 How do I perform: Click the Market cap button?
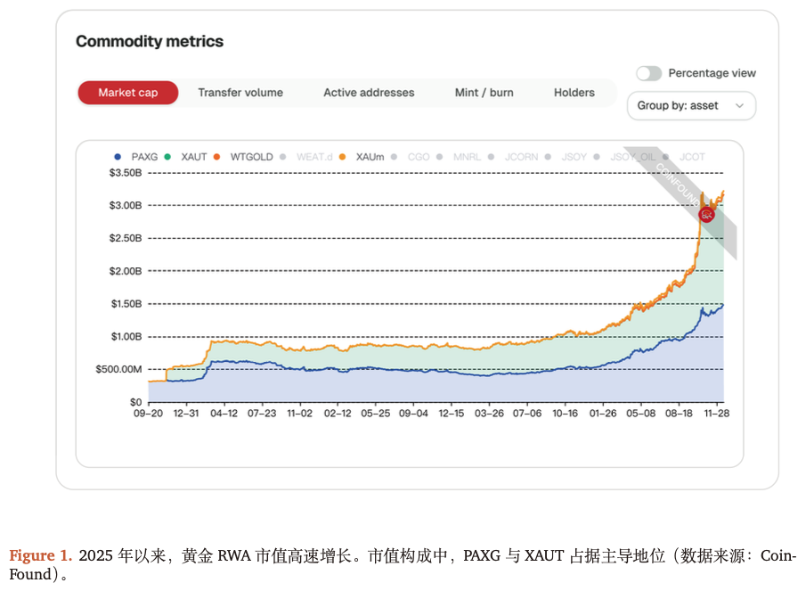pyautogui.click(x=127, y=92)
